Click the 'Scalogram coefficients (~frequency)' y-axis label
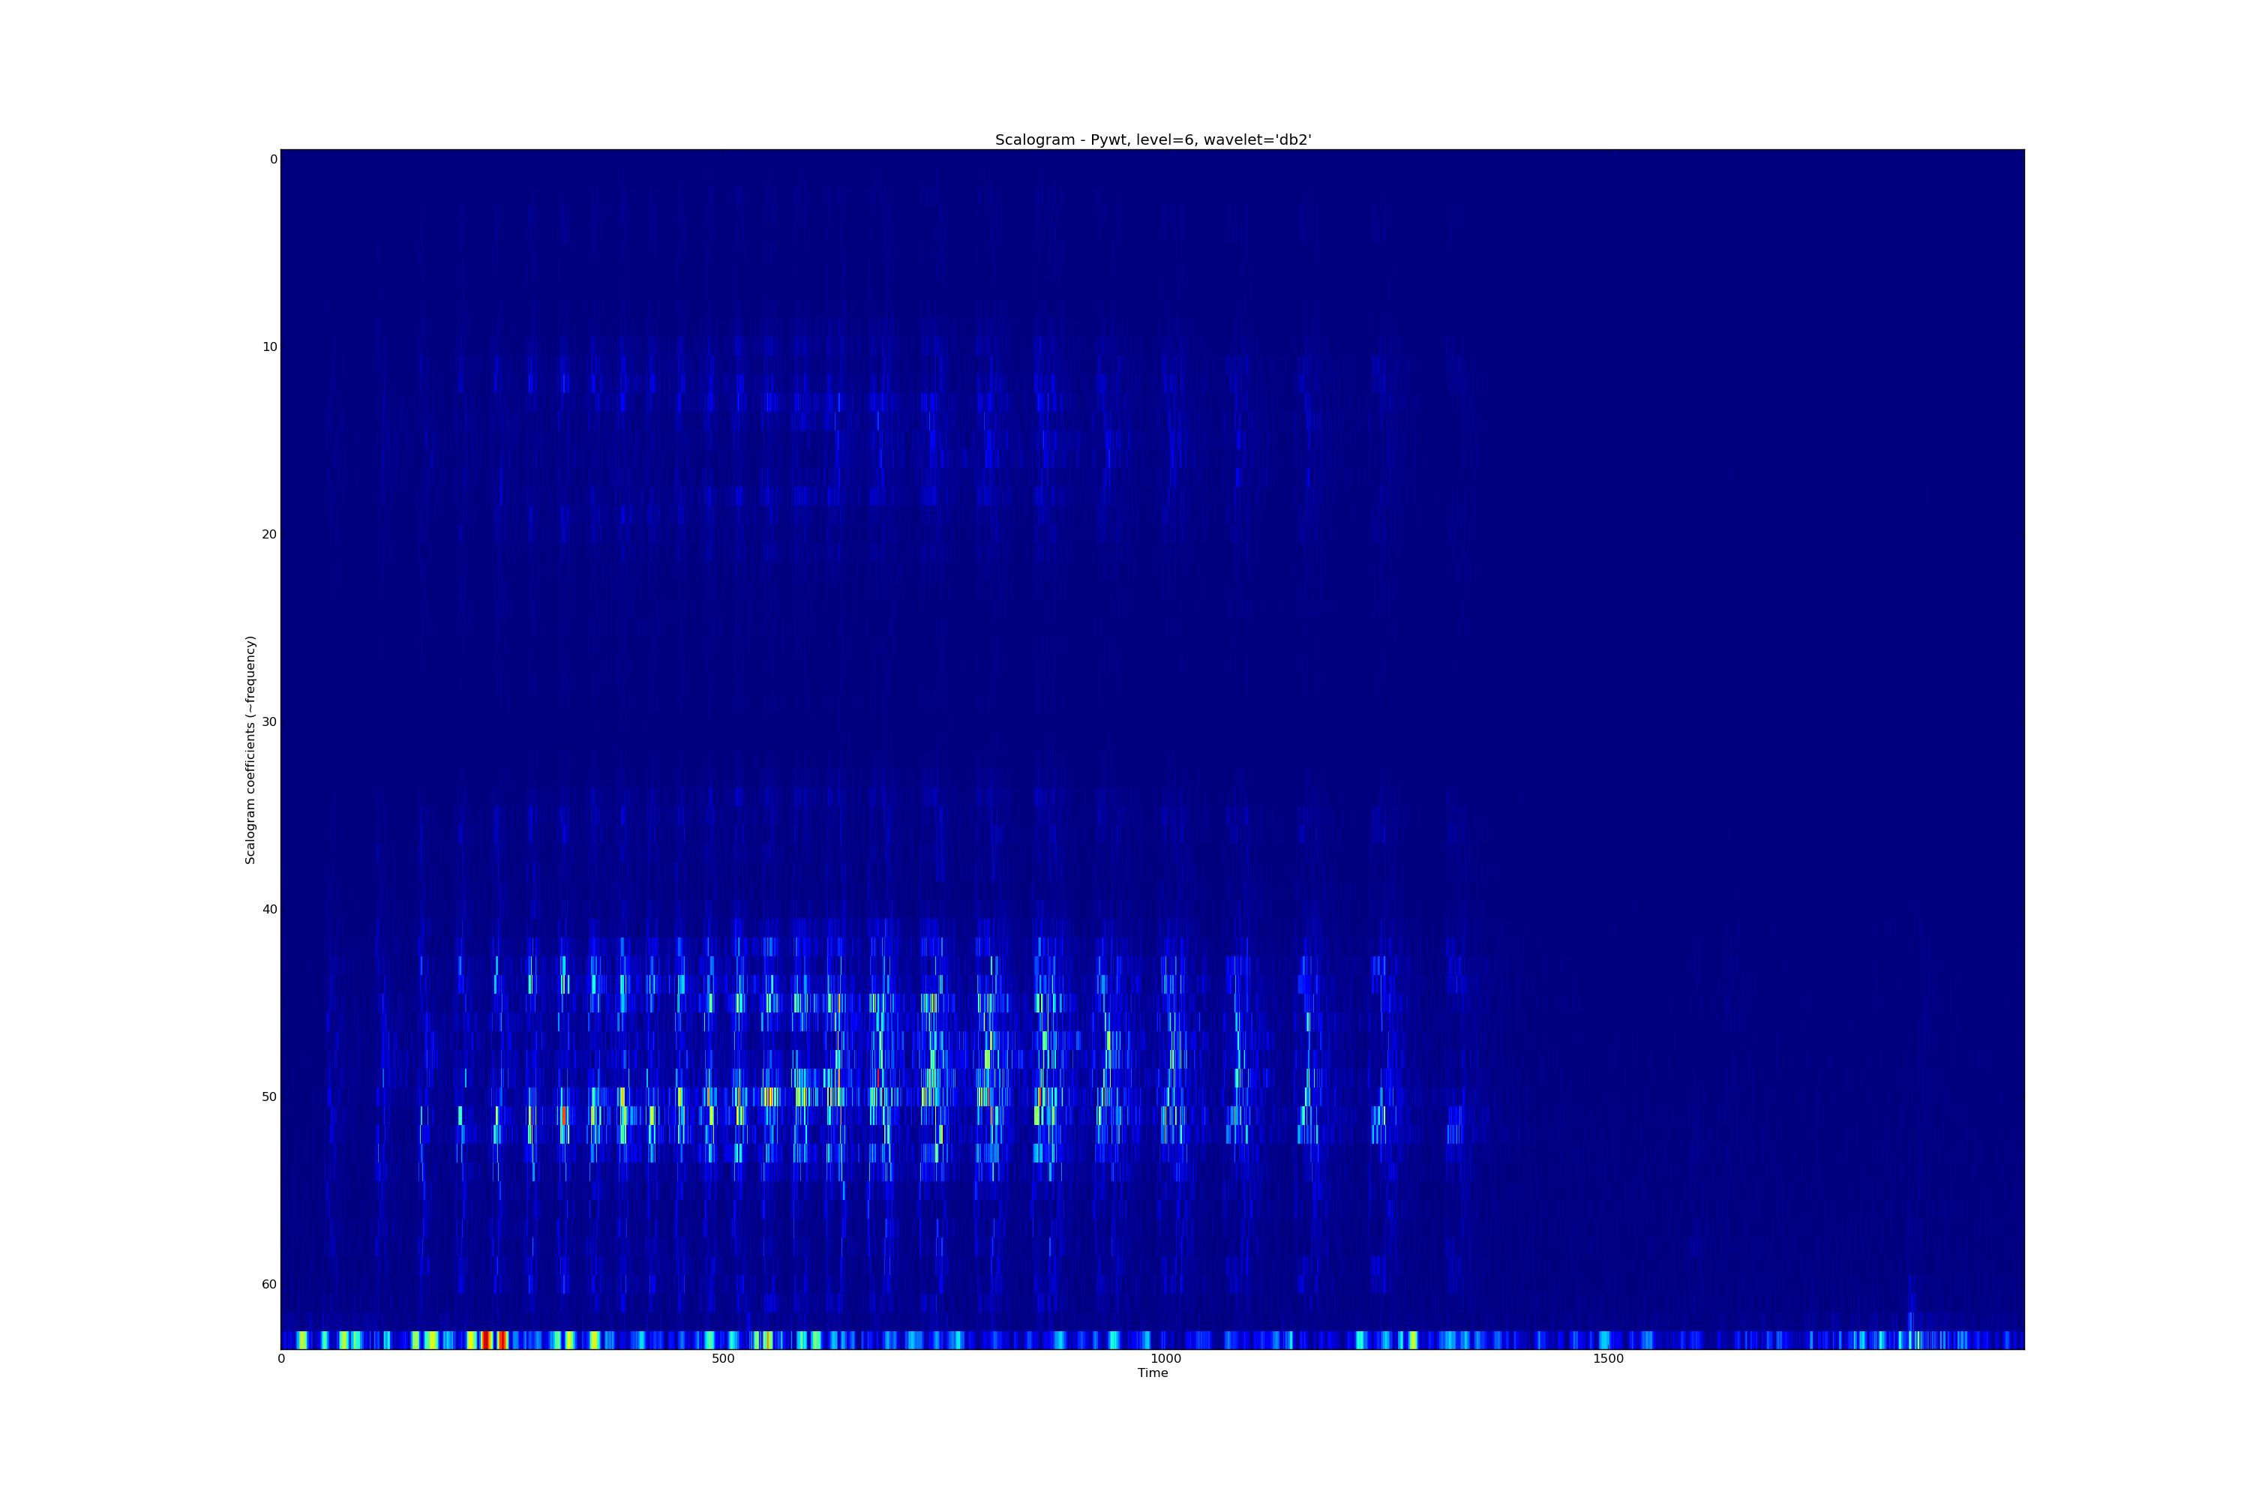2250x1500 pixels. coord(250,750)
